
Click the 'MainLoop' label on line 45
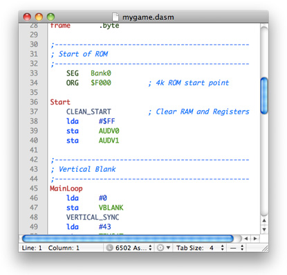point(66,188)
